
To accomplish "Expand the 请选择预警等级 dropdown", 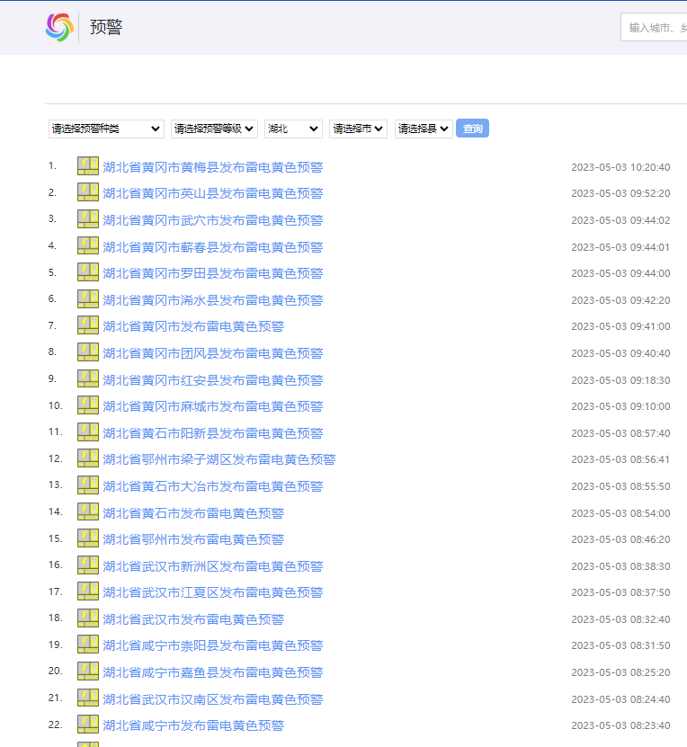I will (214, 129).
